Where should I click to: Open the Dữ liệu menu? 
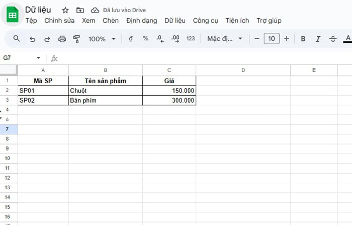[x=175, y=21]
